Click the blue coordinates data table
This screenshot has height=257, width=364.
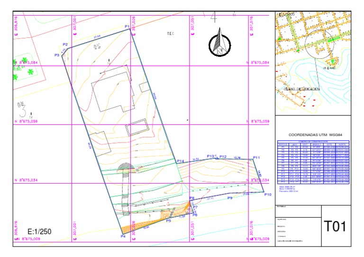point(313,162)
